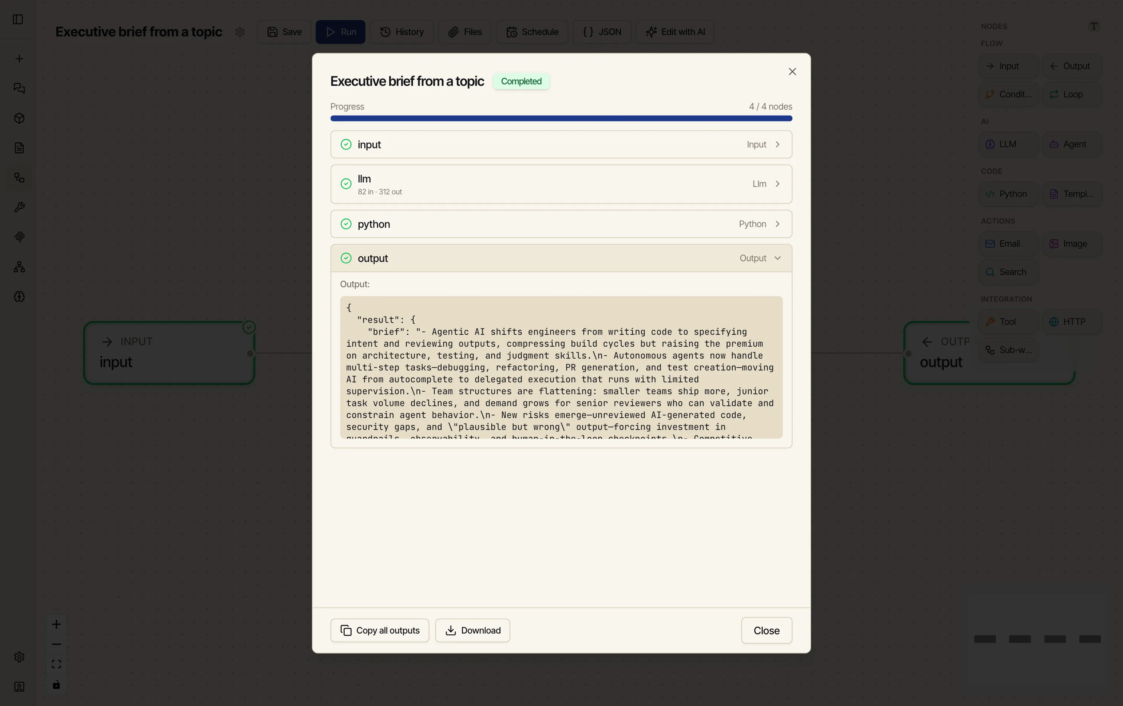This screenshot has height=706, width=1123.
Task: Open the Schedule toolbar button
Action: pyautogui.click(x=532, y=32)
